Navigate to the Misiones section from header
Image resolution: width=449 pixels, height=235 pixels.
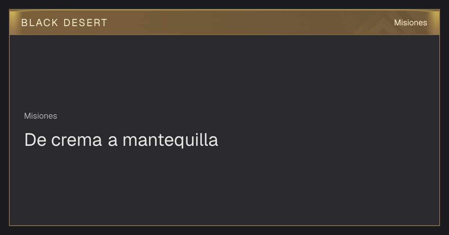[410, 23]
